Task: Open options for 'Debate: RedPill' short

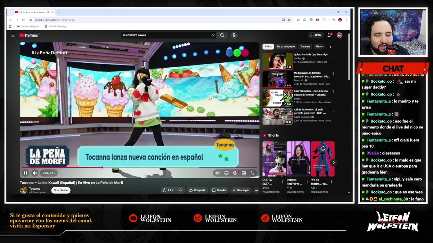Action: point(307,181)
